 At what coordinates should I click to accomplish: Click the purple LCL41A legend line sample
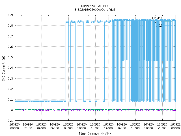tap(168, 18)
